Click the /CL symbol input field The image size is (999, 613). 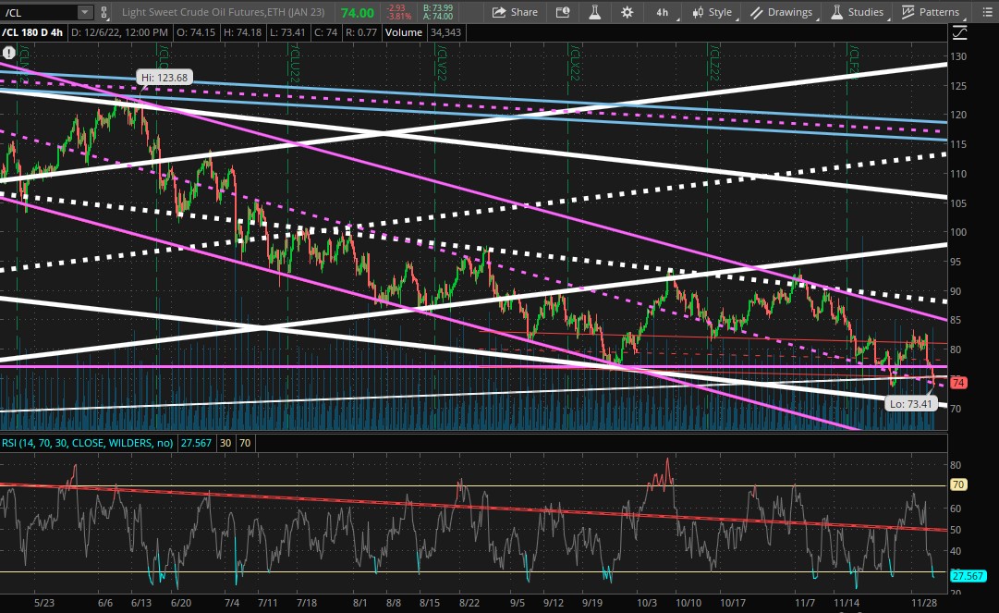[x=40, y=12]
